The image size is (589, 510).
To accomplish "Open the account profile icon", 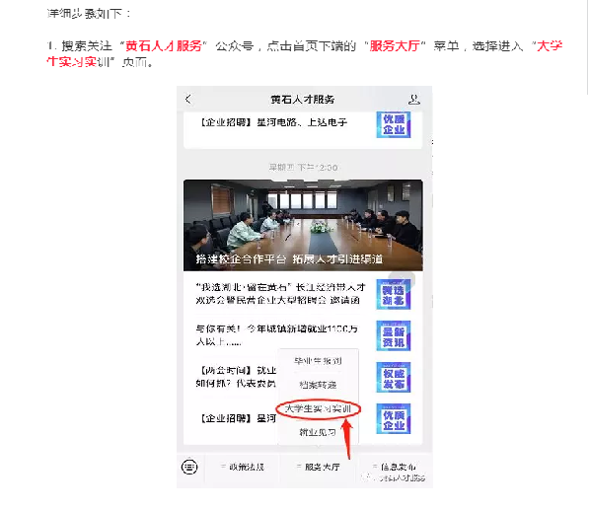I will [x=413, y=100].
